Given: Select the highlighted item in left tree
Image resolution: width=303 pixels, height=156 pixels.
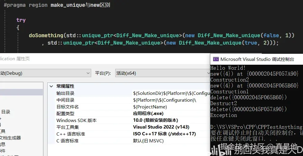Looking at the screenshot, I should click(x=21, y=92).
